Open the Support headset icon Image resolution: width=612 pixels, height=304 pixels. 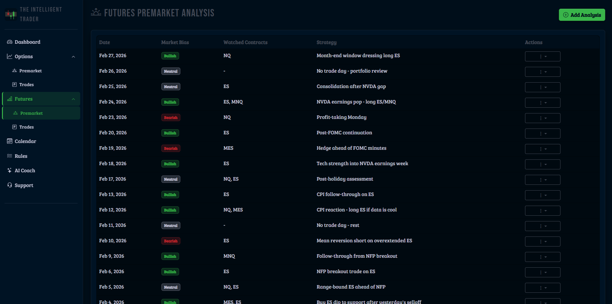pyautogui.click(x=9, y=185)
